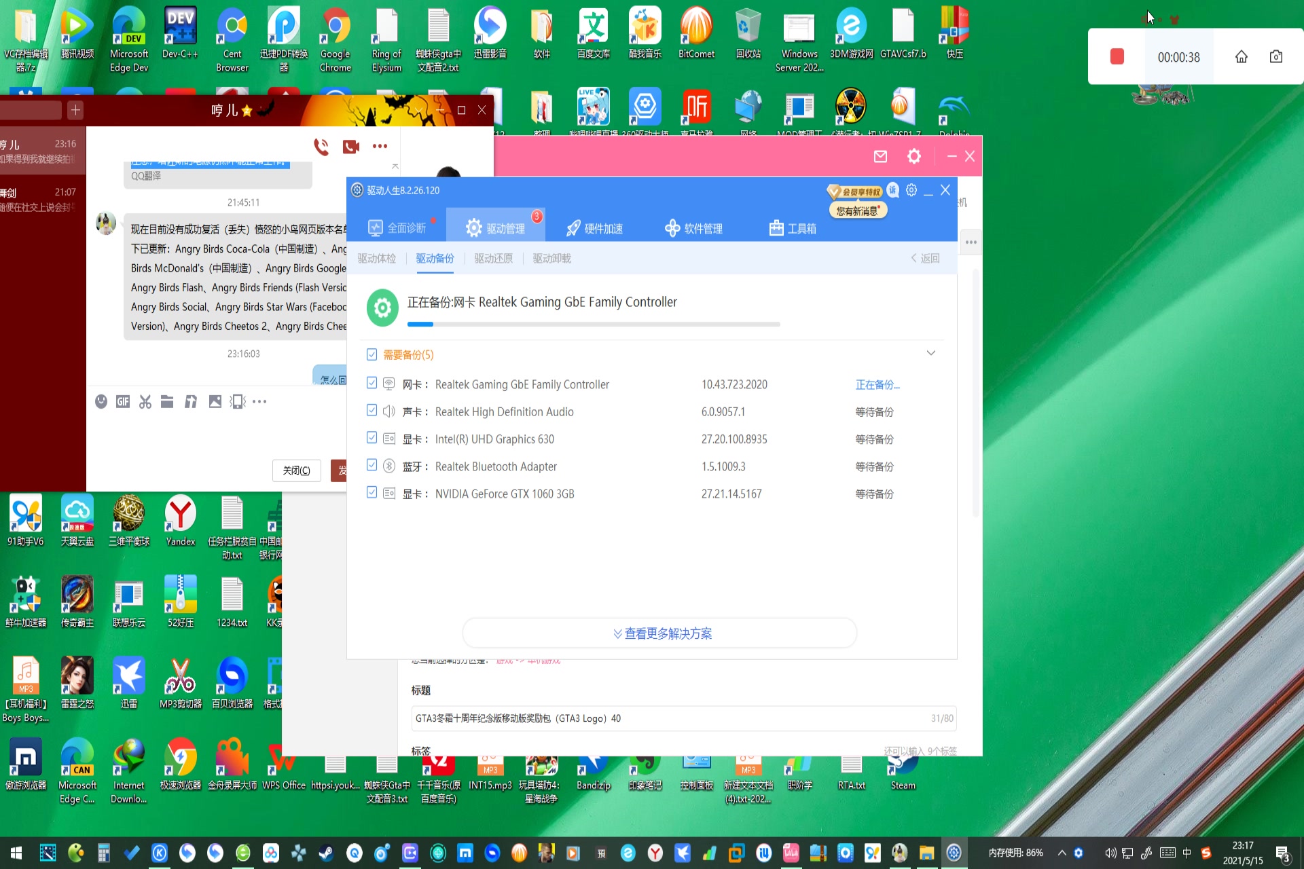Screen dimensions: 1304x869
Task: Open the notification center icon
Action: tap(1282, 853)
